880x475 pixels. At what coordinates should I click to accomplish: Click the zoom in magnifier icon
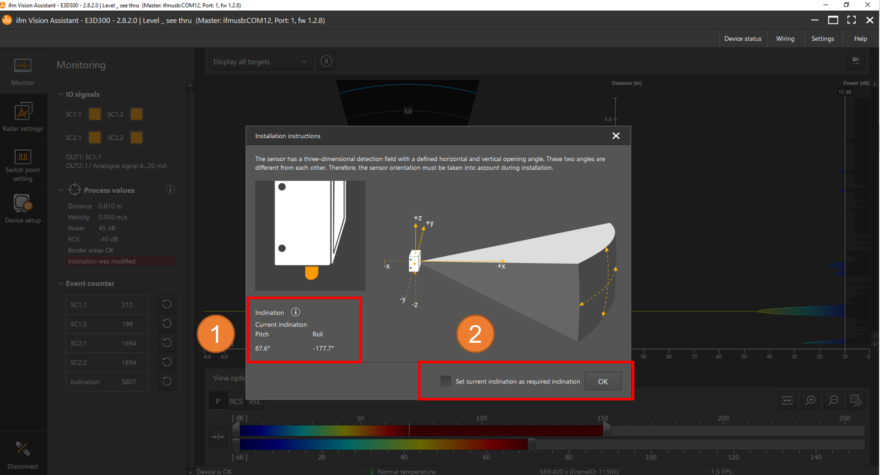pos(810,401)
